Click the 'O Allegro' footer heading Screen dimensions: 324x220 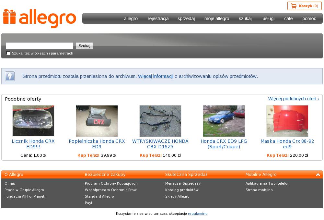coord(14,175)
